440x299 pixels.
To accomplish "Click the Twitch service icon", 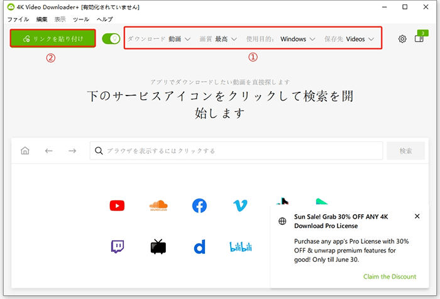I will coord(118,246).
